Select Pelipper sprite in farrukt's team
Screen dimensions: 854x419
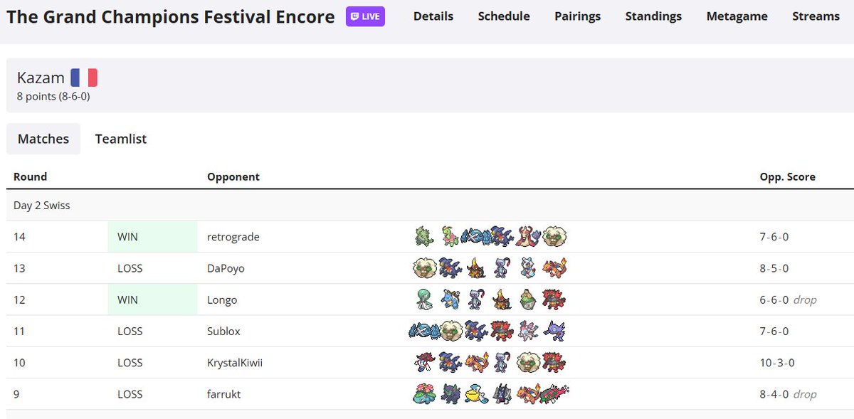pos(476,393)
